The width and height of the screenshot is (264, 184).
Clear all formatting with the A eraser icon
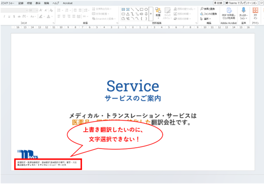click(51, 10)
